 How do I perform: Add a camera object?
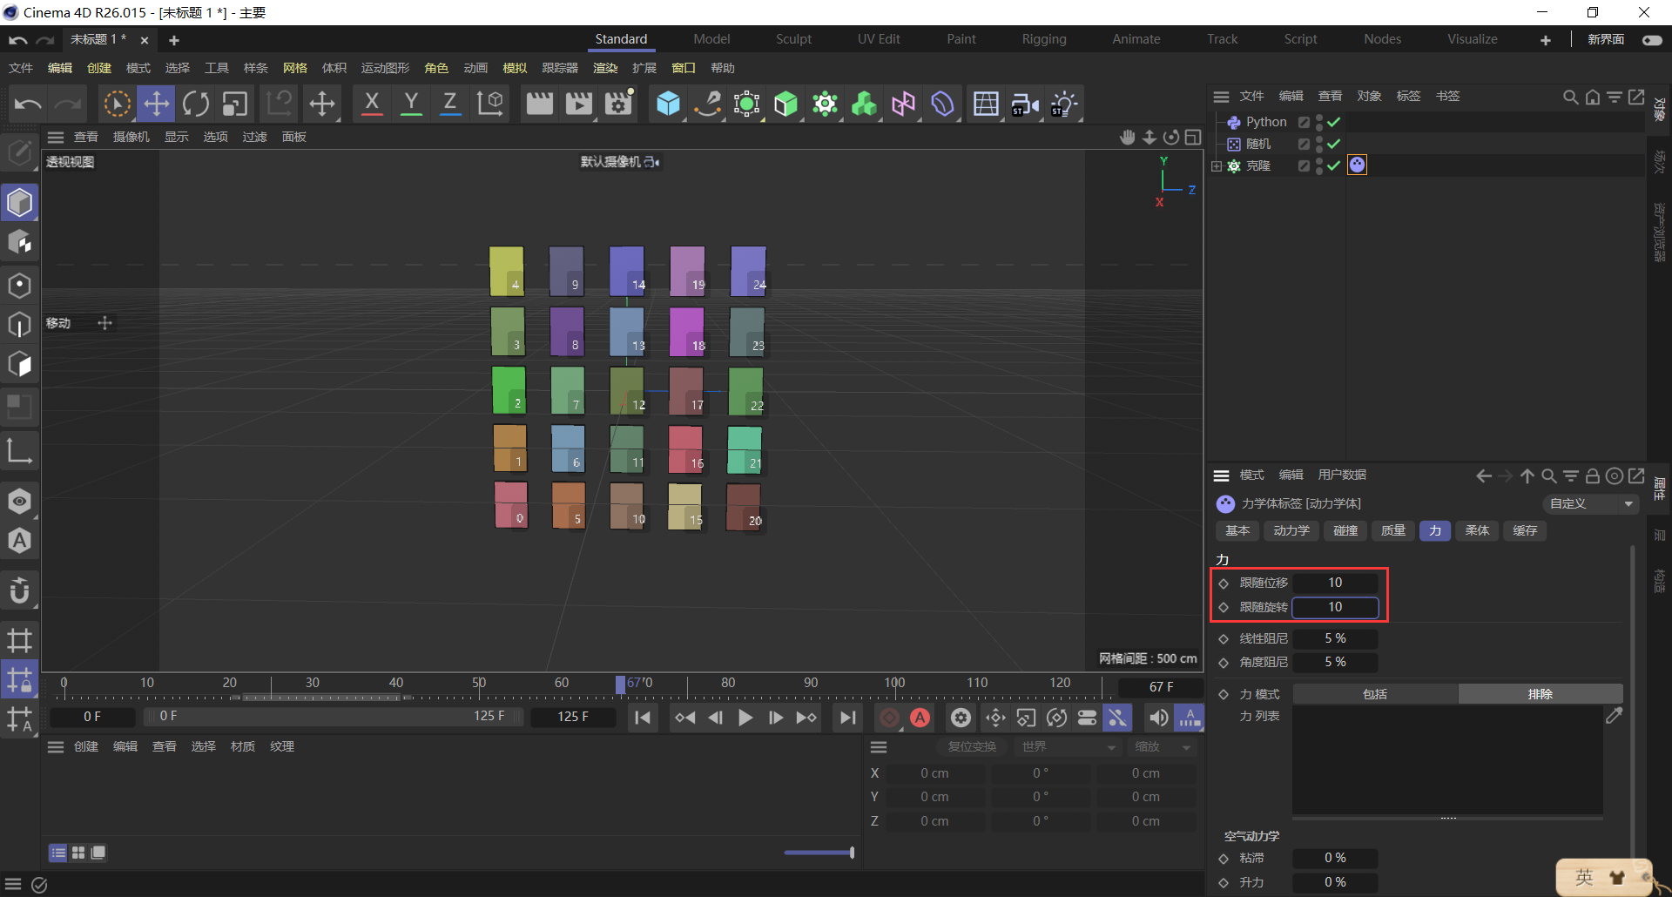[x=1025, y=104]
